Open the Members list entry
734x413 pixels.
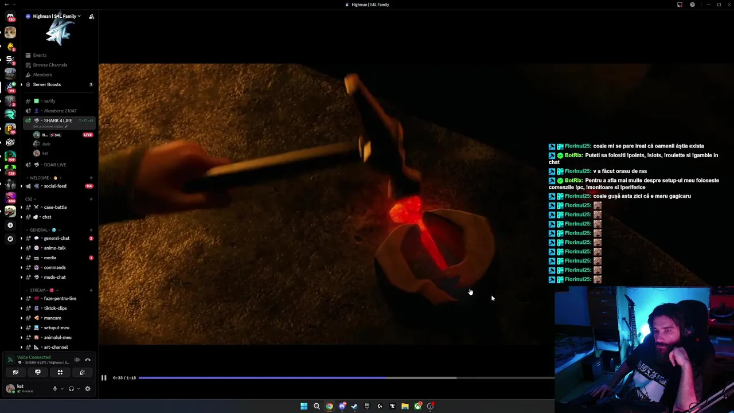(42, 75)
